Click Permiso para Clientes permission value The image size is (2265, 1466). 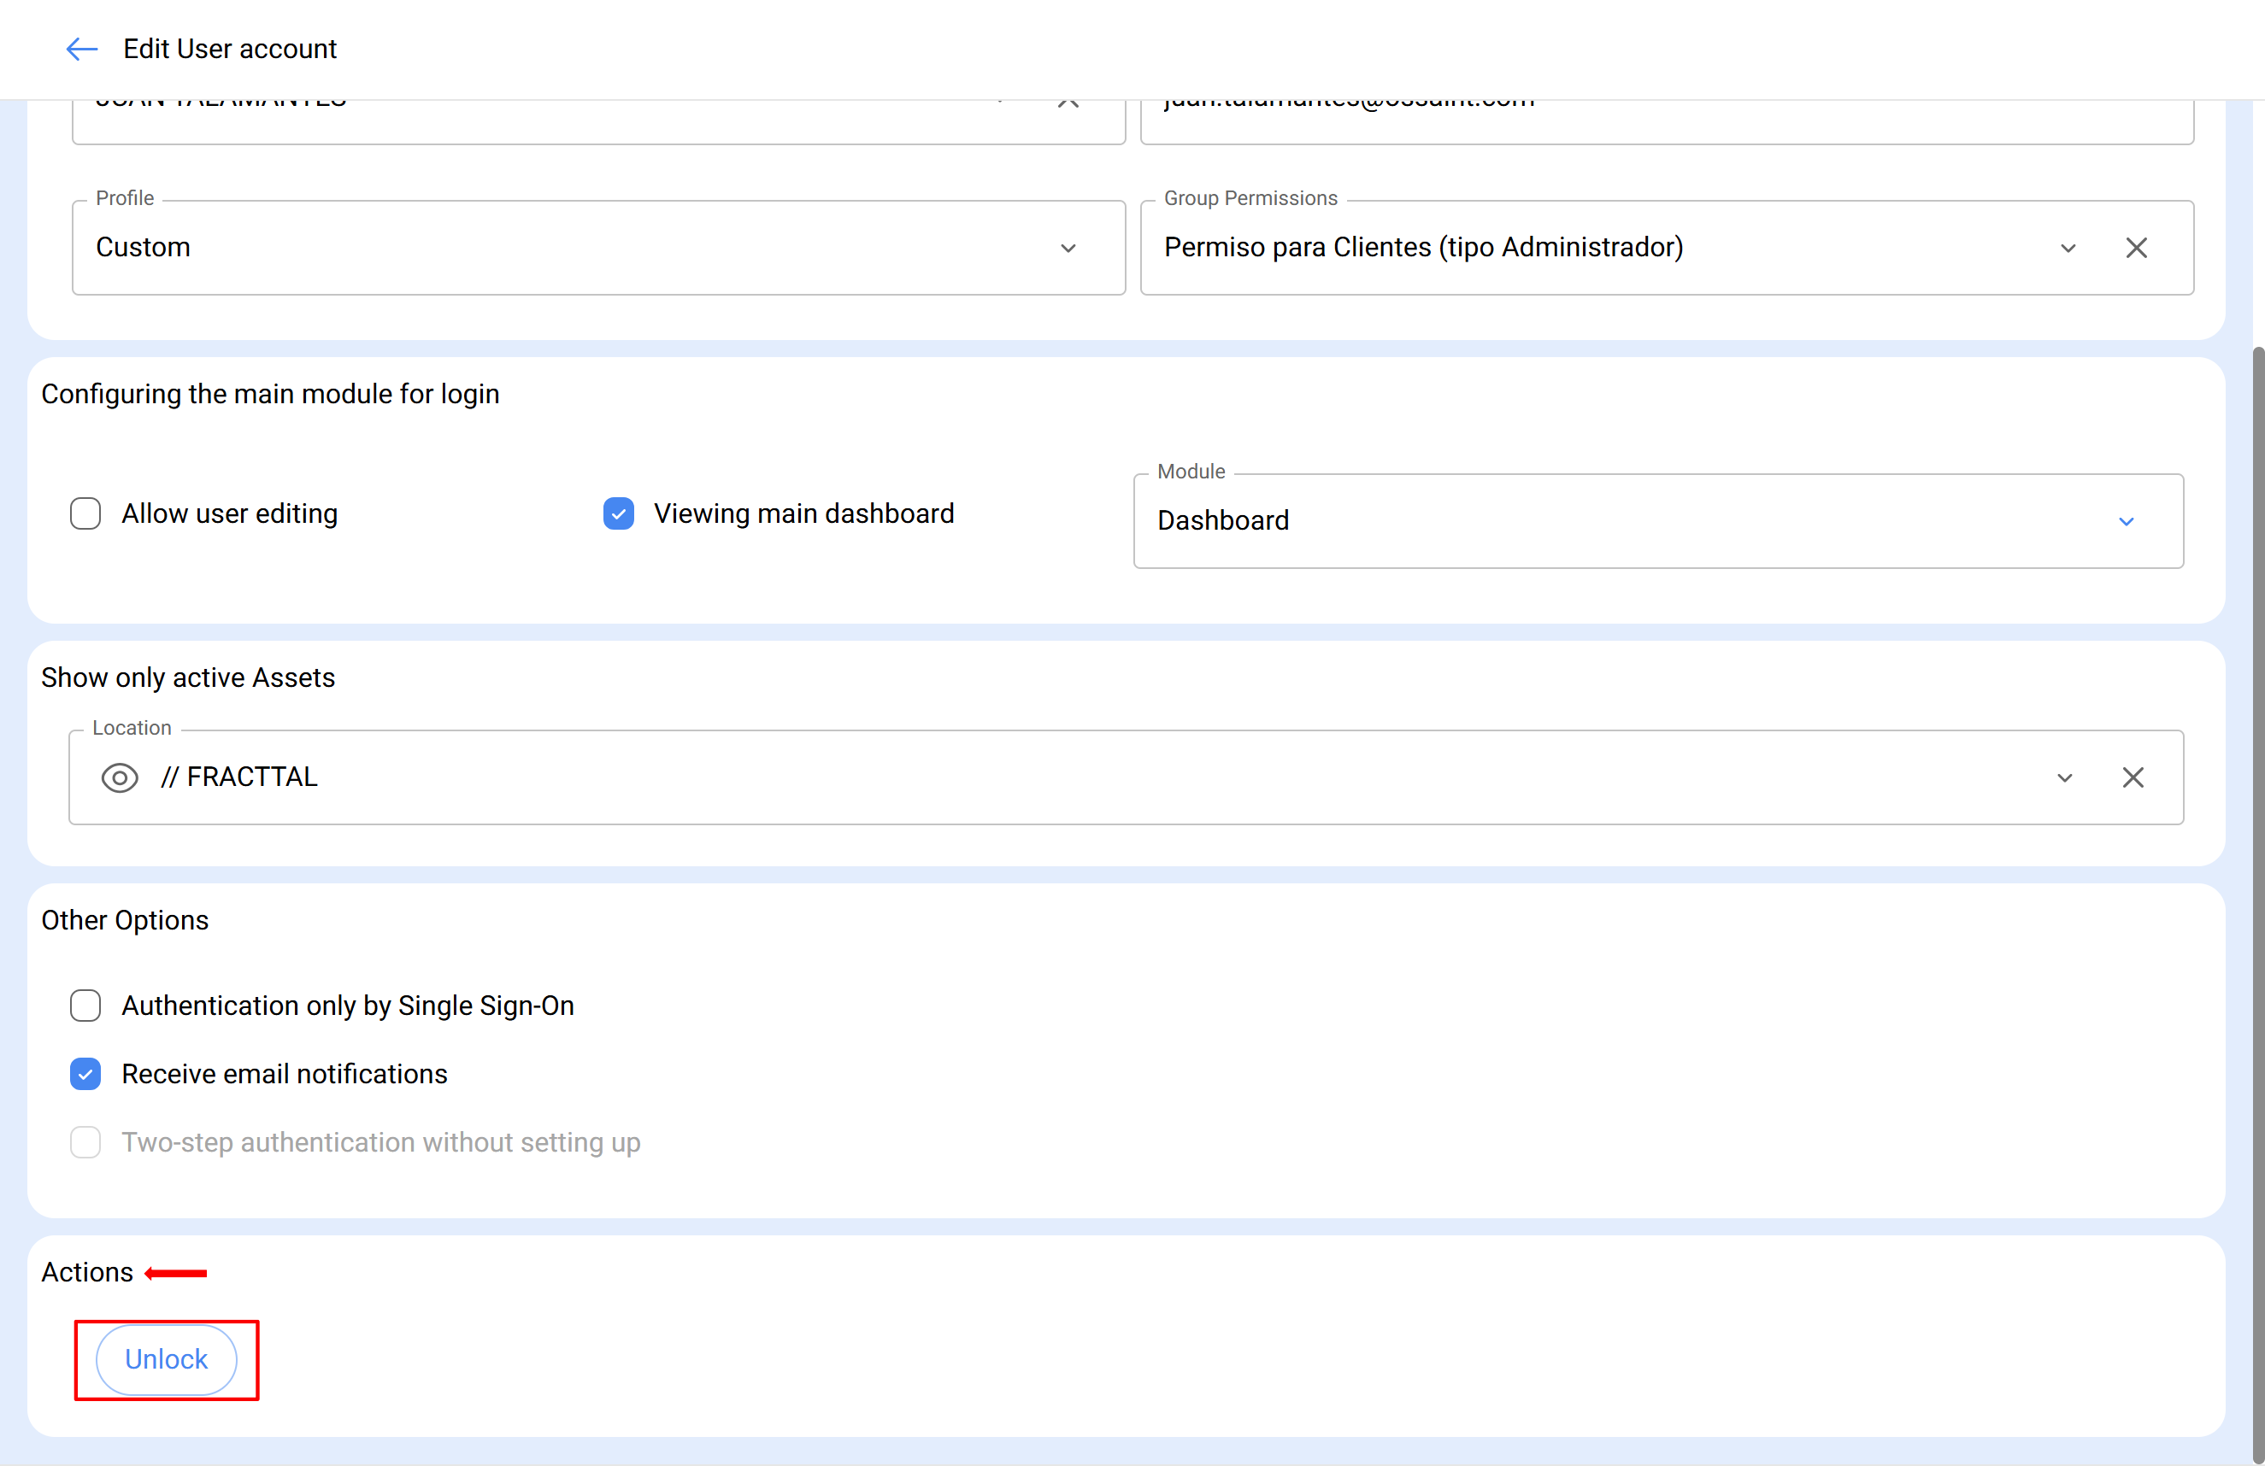(x=1423, y=248)
